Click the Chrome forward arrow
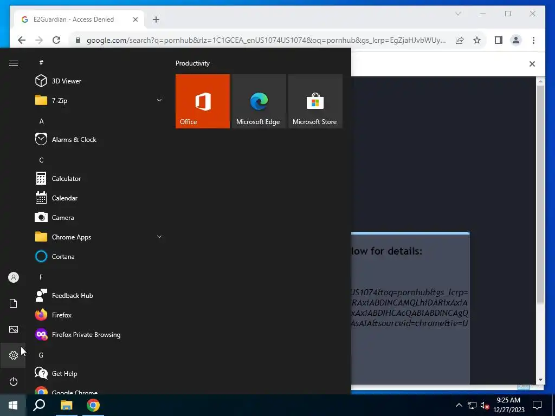This screenshot has height=416, width=555. pos(39,40)
